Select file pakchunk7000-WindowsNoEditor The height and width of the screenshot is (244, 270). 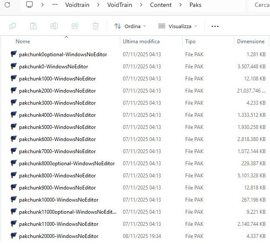pos(58,151)
